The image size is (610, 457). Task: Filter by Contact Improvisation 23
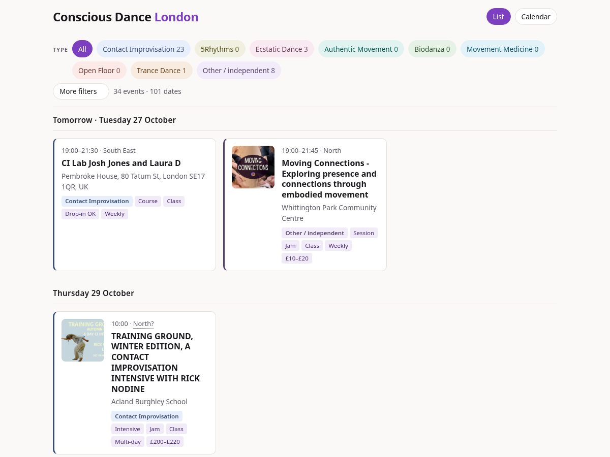[x=143, y=49]
